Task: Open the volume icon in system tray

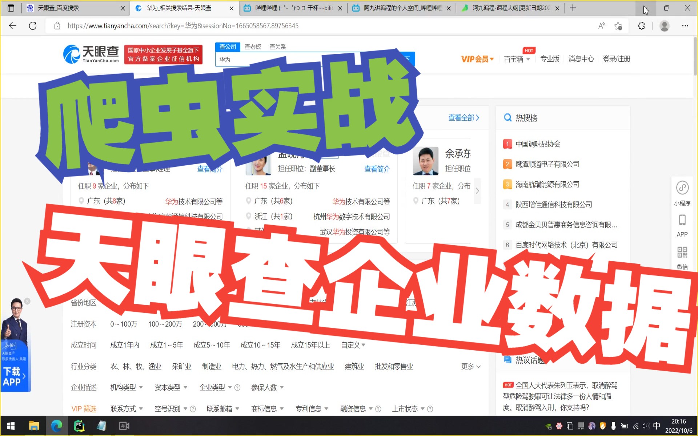Action: 646,425
